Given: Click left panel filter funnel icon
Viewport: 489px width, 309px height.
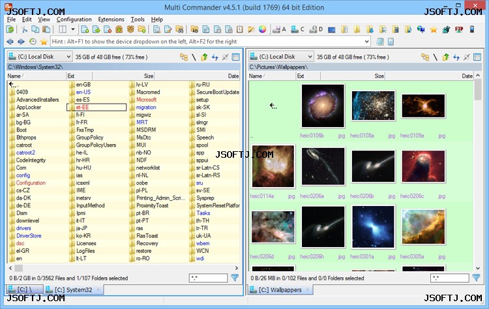Looking at the screenshot, I should click(x=235, y=278).
